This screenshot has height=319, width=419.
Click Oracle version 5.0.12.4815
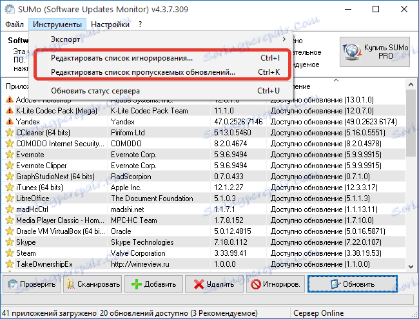tap(233, 231)
